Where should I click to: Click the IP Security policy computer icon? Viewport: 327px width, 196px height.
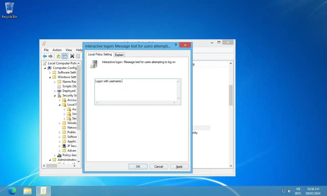[x=64, y=146]
